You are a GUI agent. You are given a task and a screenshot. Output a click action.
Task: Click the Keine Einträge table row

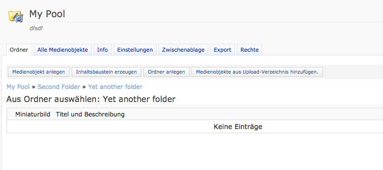coord(195,127)
